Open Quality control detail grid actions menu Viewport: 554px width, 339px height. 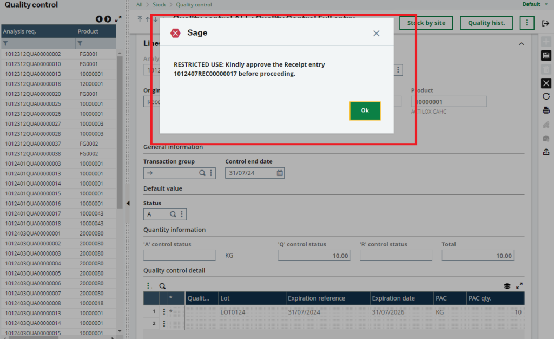point(148,285)
